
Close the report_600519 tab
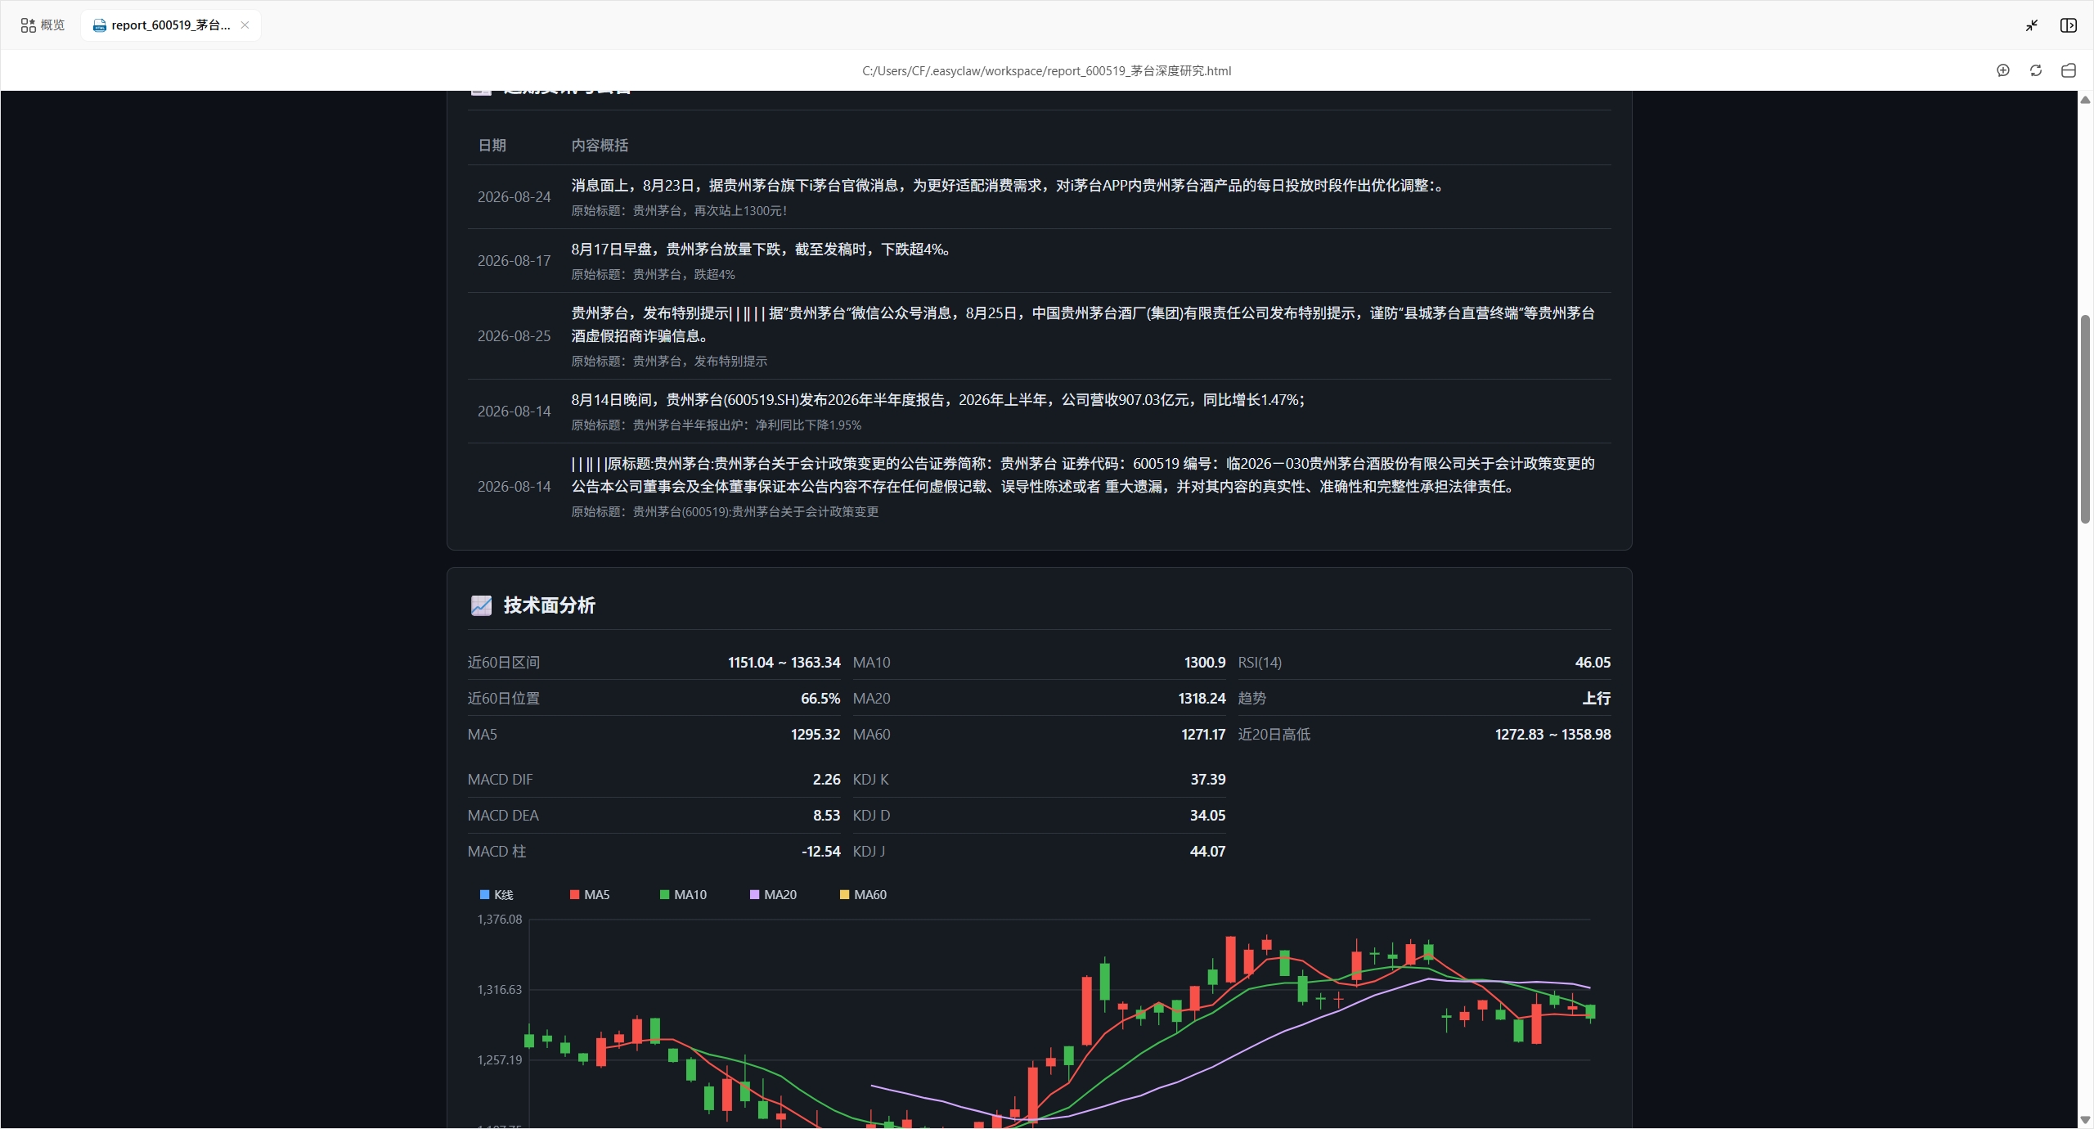[x=245, y=25]
